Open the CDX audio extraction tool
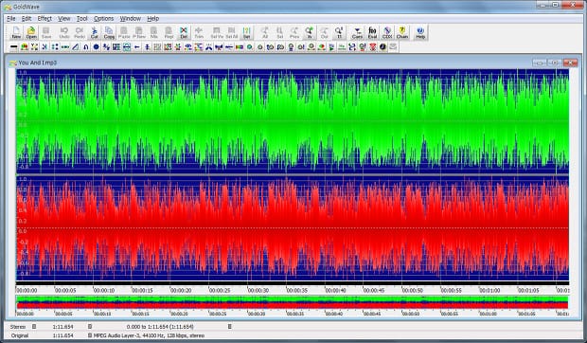Screen dimensions: 587x343 (387, 32)
